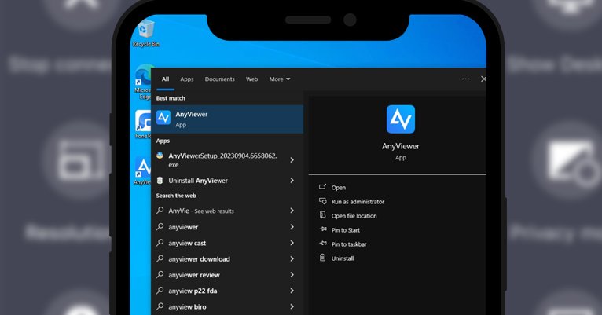Click search icon beside 'anyview p22 fda'

click(160, 291)
